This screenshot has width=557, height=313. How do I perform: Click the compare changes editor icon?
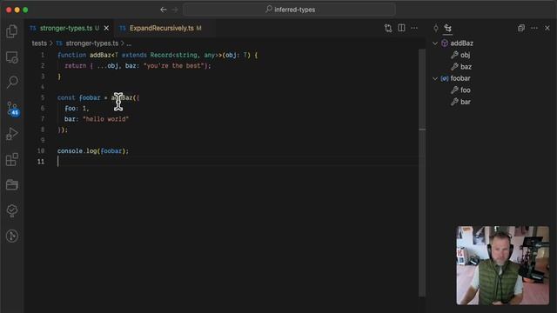[x=388, y=28]
